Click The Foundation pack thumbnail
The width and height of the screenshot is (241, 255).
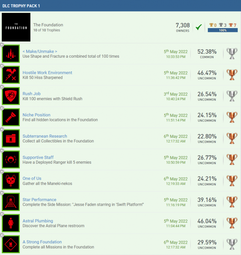coord(16,27)
